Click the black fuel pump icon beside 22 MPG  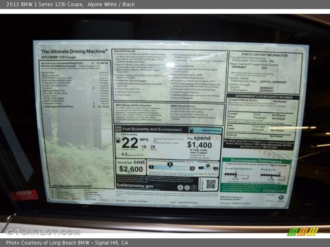[x=118, y=140]
